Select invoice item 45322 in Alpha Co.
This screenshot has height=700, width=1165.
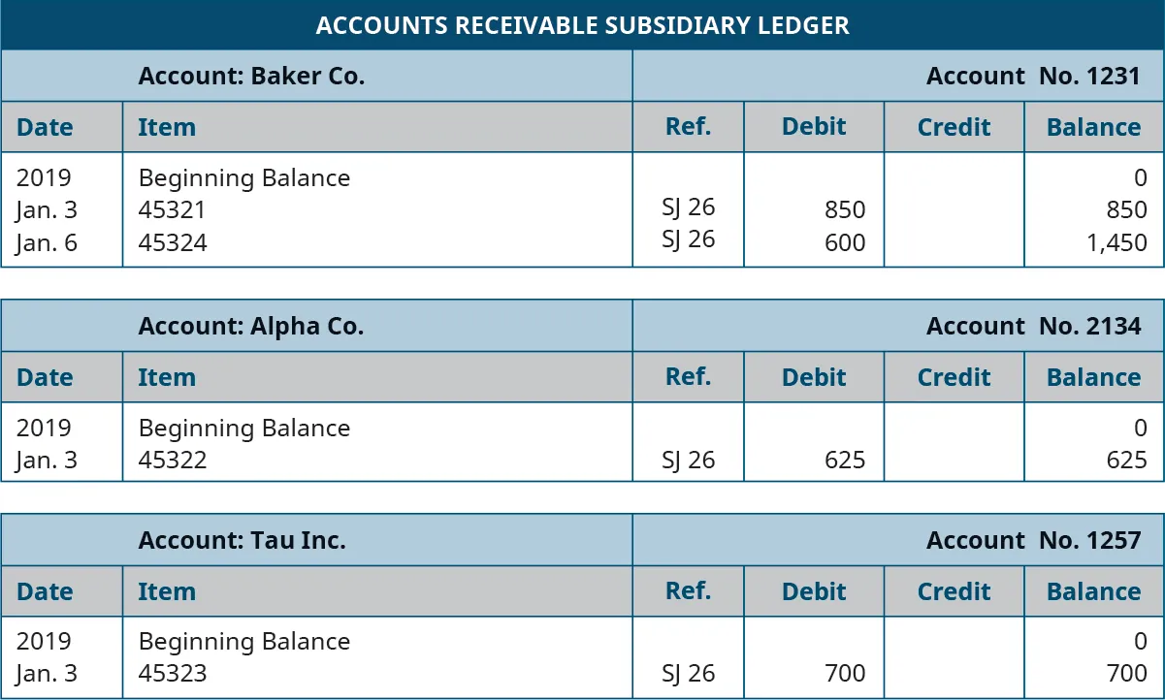tap(173, 460)
